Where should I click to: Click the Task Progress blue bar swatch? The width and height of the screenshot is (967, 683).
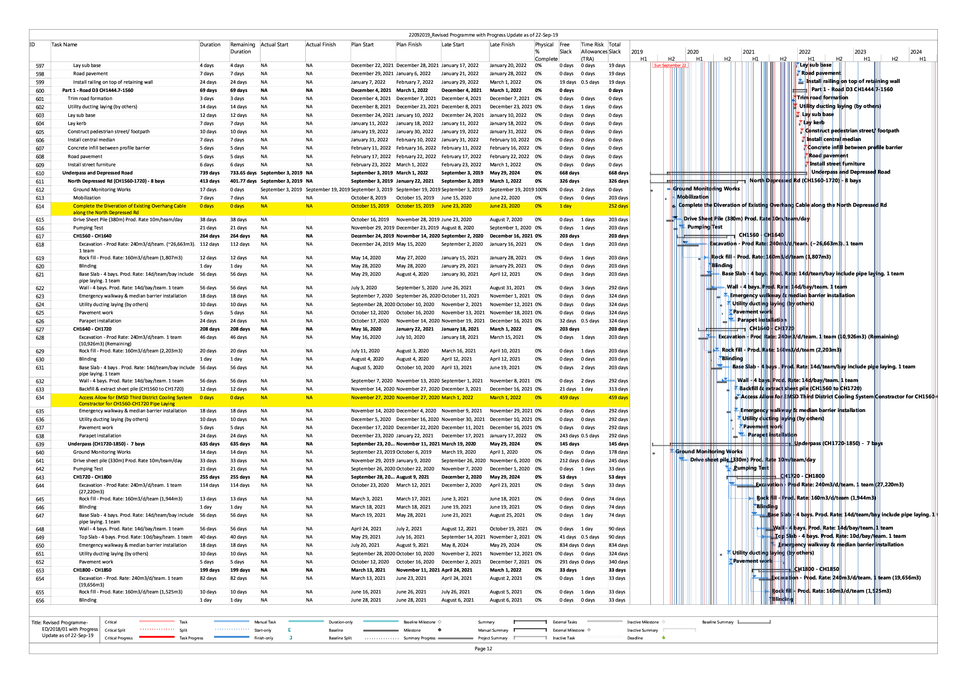(231, 637)
